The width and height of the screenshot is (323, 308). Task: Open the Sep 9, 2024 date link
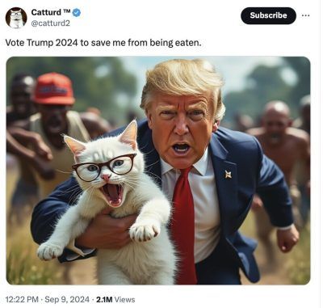pyautogui.click(x=67, y=299)
